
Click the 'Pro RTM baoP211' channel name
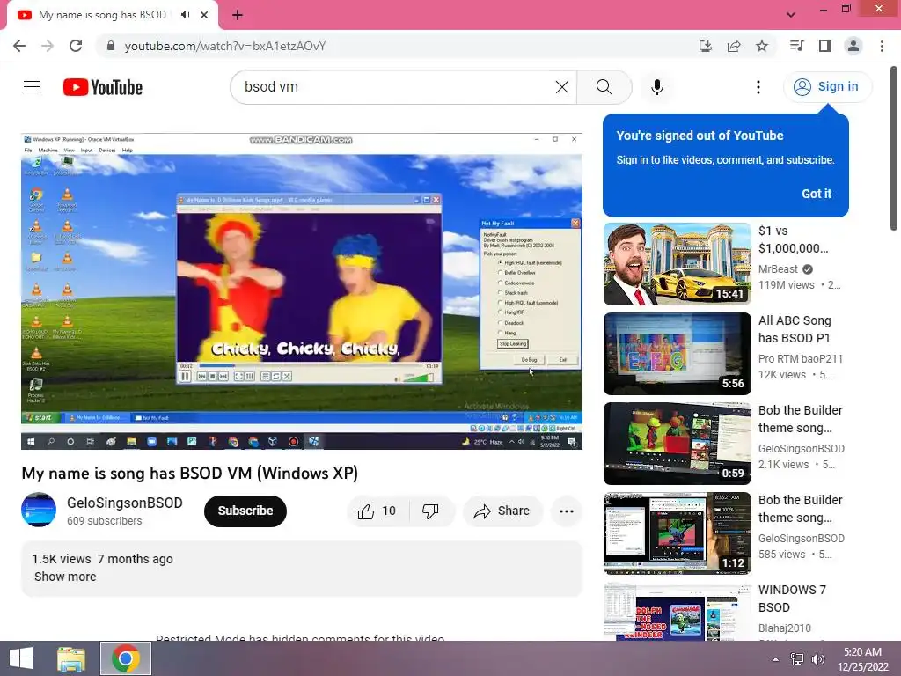click(x=801, y=359)
